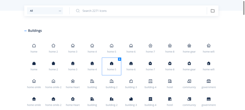Pick the filled building-4 icon

150,99
